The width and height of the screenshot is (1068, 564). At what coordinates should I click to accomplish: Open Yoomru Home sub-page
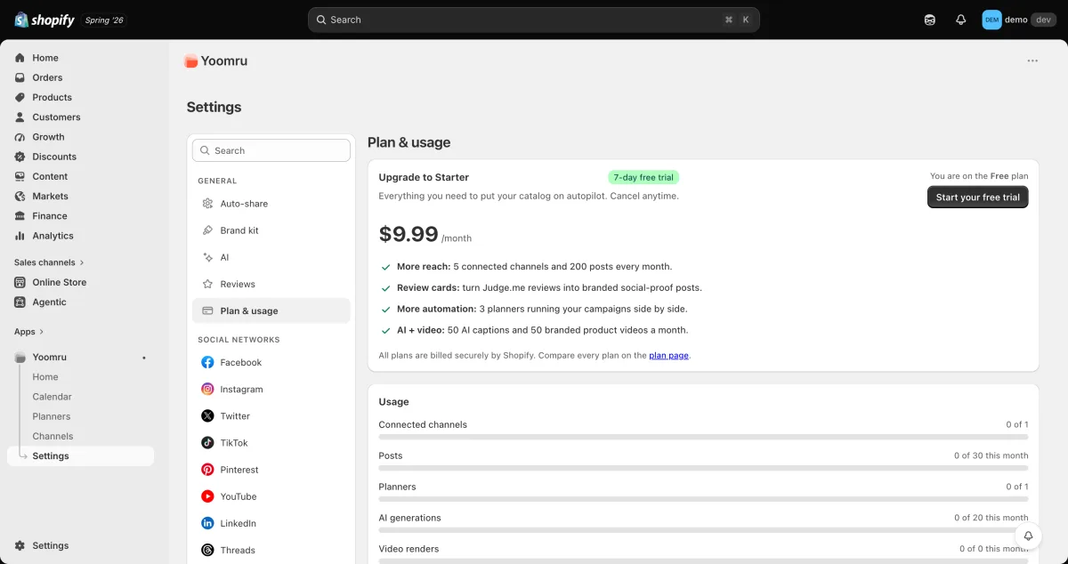45,377
